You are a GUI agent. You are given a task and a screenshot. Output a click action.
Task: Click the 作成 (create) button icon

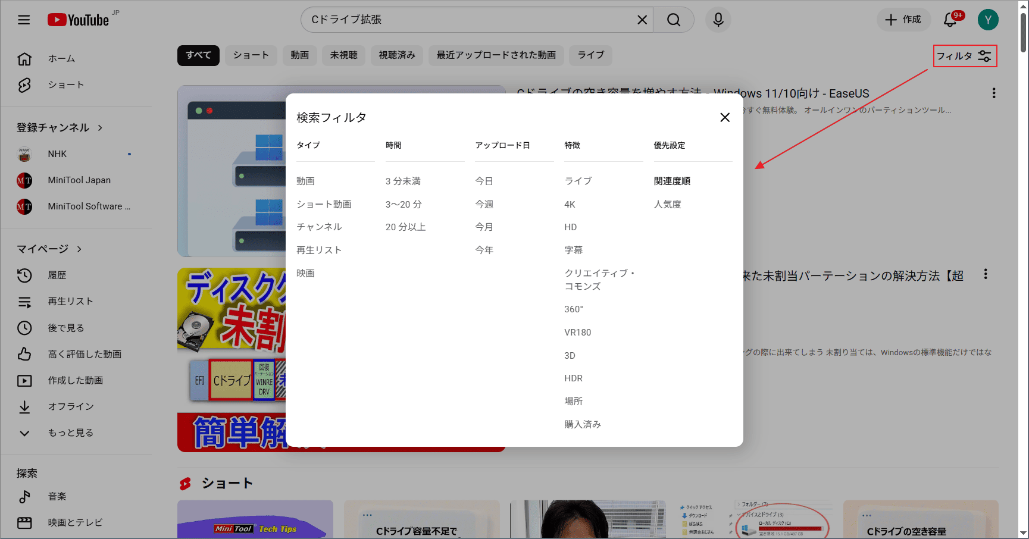(893, 20)
